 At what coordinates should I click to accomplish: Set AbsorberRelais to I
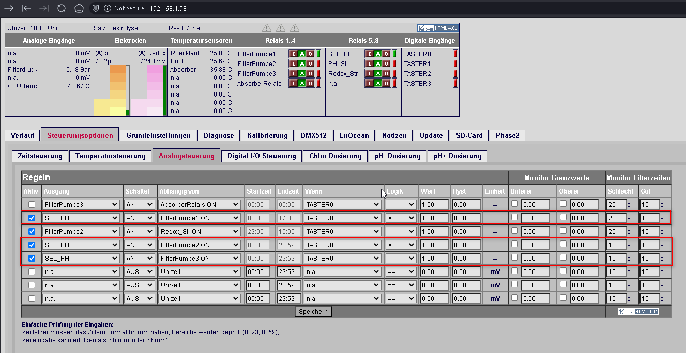coord(294,83)
